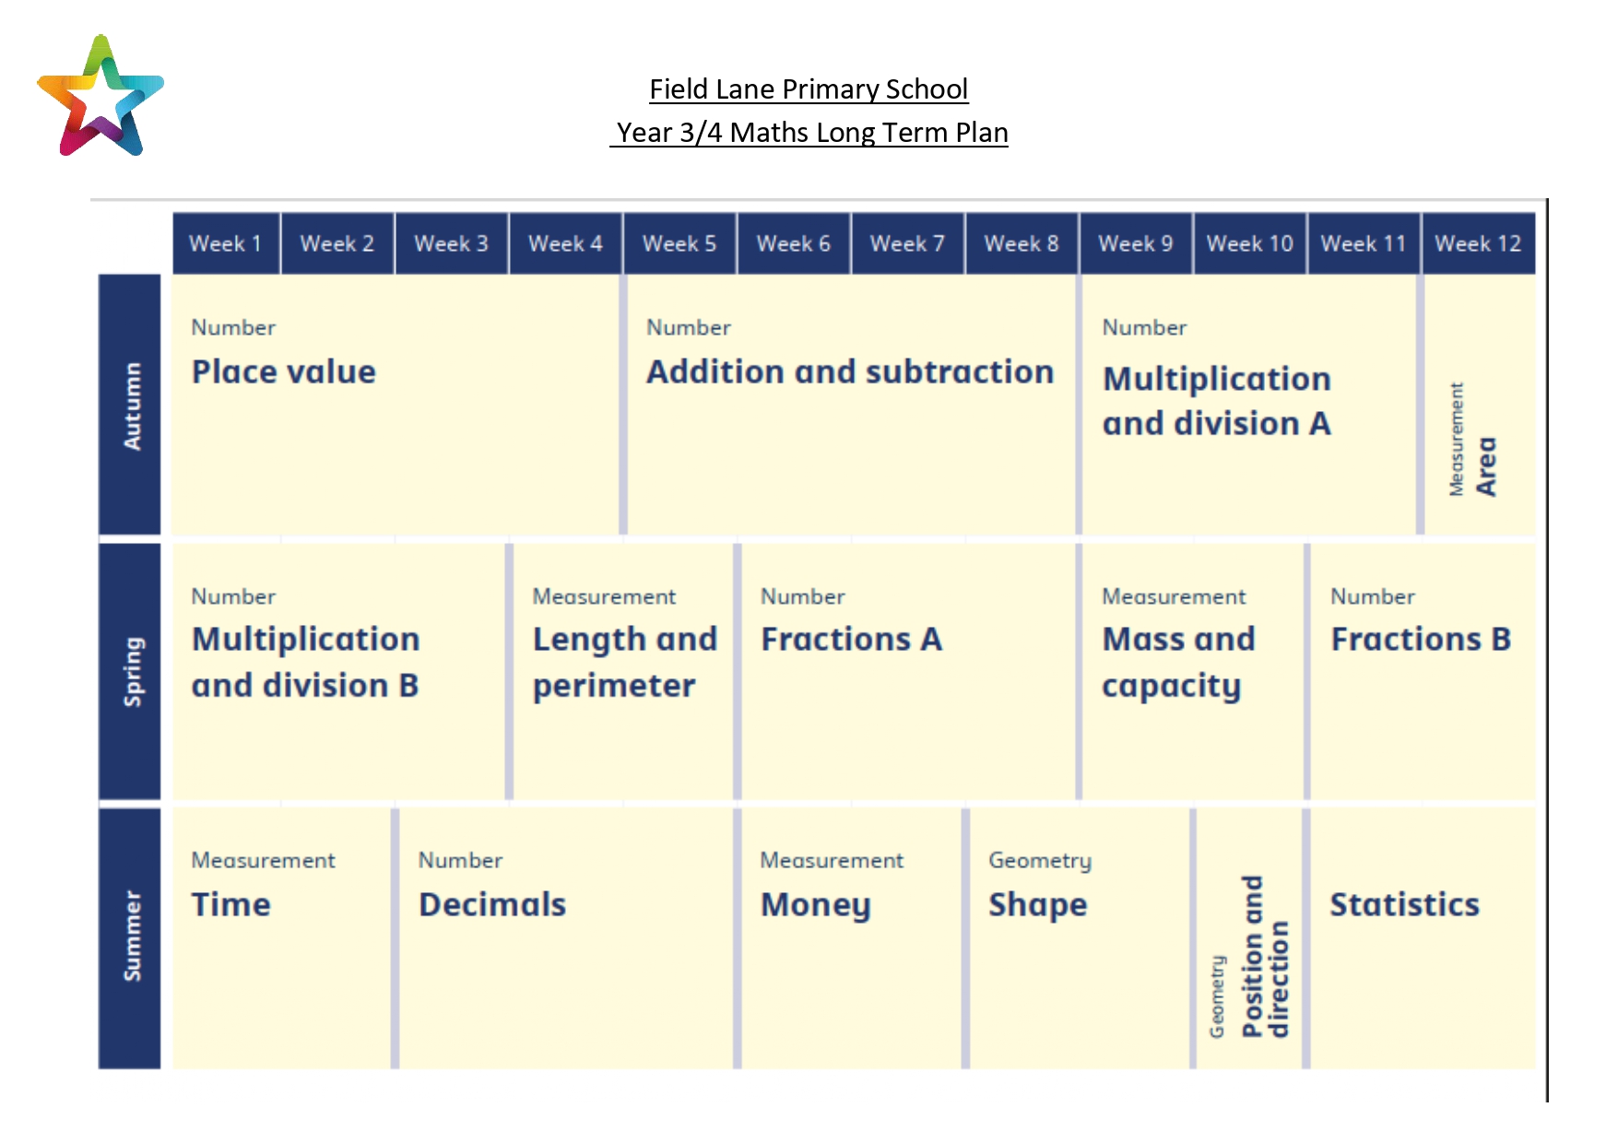Click the Time measurement block
1618x1143 pixels.
(x=281, y=938)
